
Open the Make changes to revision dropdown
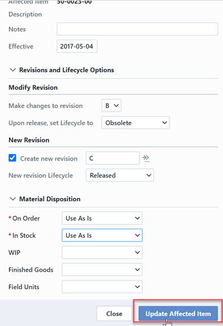[x=111, y=106]
